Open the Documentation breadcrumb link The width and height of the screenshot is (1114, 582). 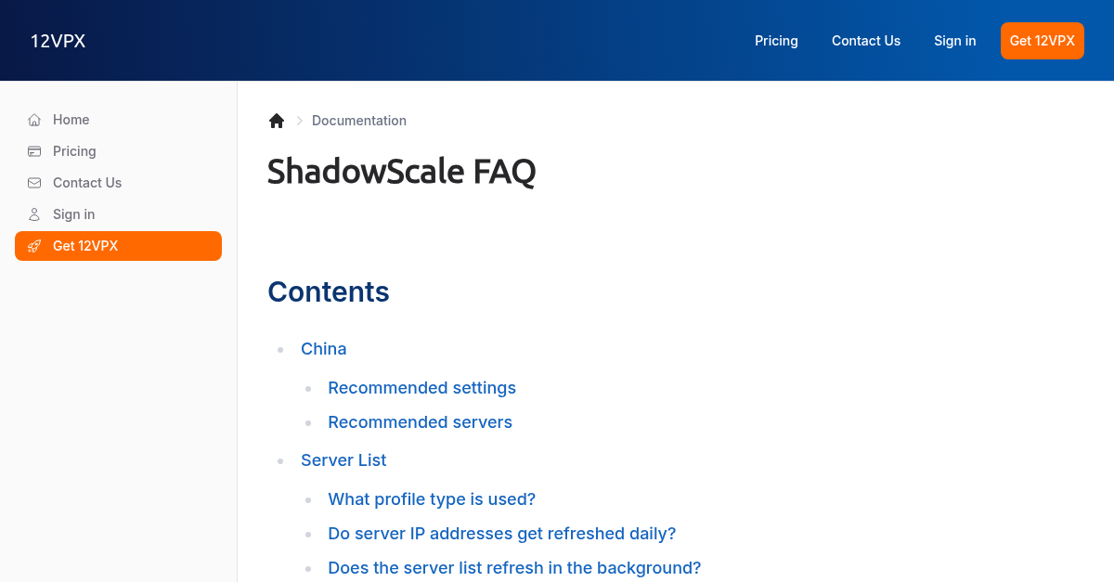(x=359, y=121)
